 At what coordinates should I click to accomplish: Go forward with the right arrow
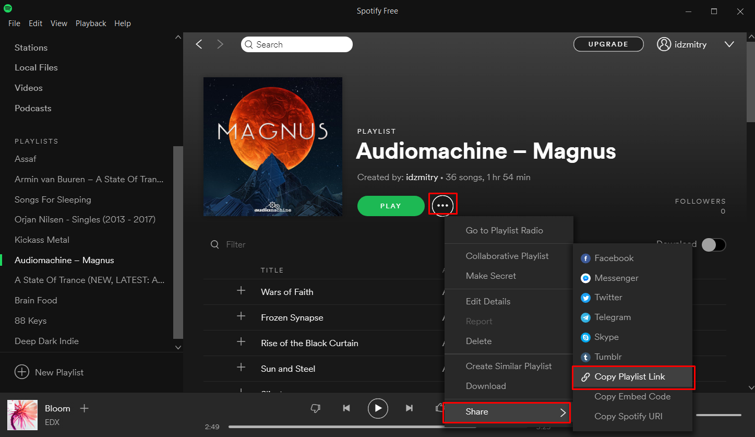(x=220, y=44)
